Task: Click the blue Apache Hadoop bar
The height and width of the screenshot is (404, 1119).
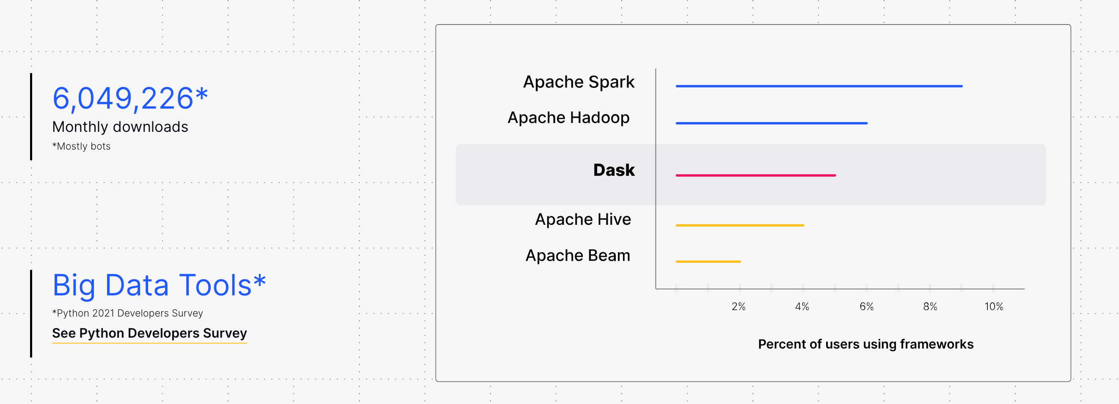Action: (x=771, y=123)
